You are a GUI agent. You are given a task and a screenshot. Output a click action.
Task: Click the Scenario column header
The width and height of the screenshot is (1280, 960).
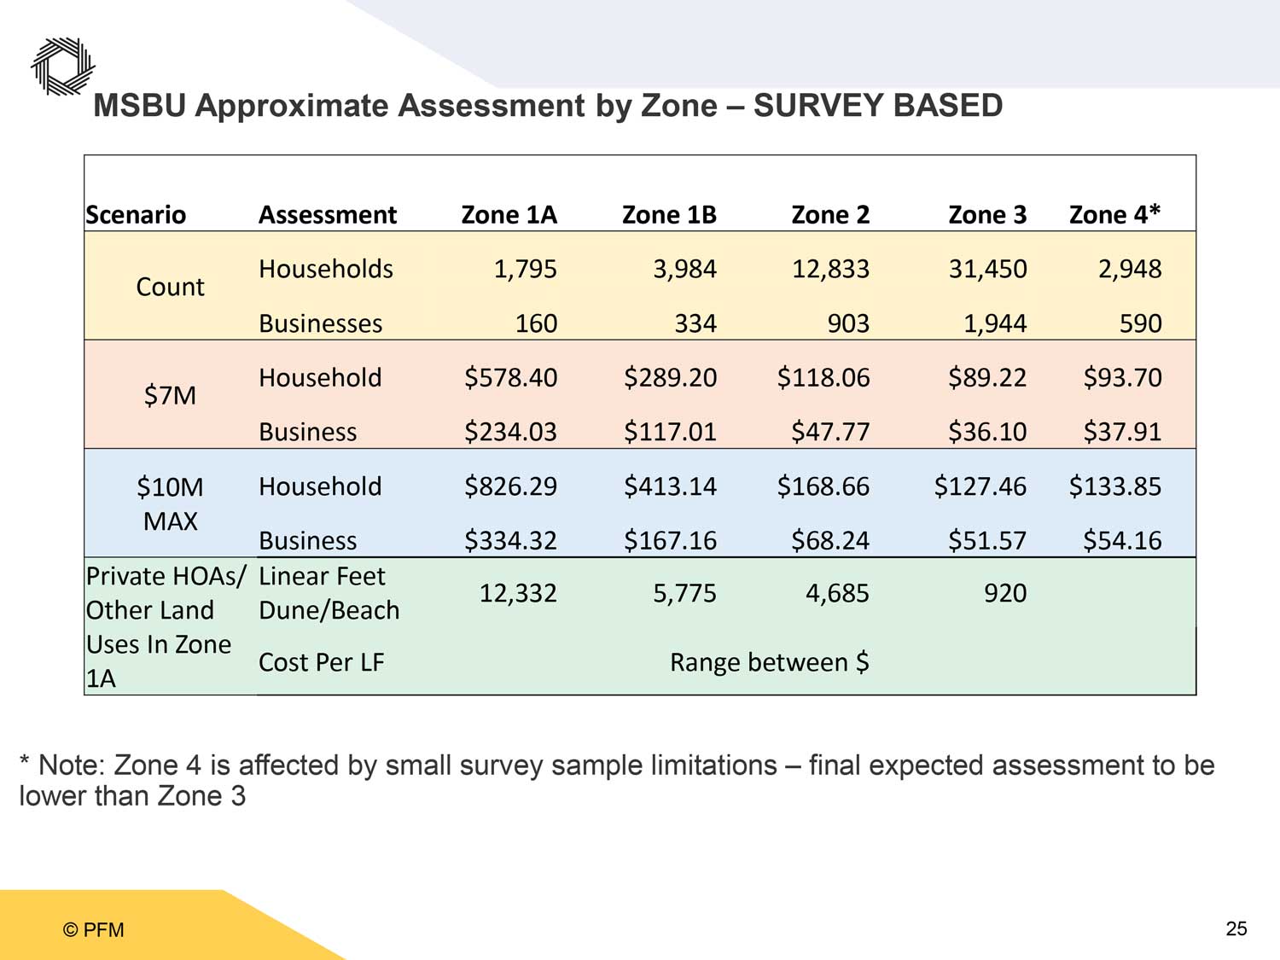coord(136,214)
